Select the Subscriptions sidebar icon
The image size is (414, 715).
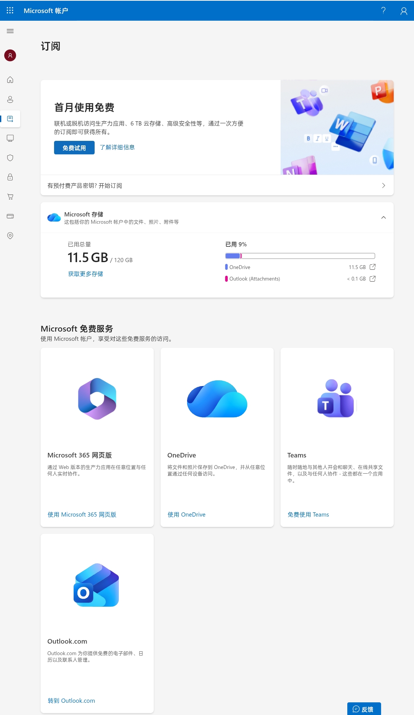(x=10, y=119)
